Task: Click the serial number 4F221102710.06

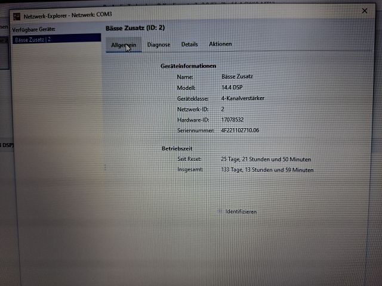Action: [241, 130]
